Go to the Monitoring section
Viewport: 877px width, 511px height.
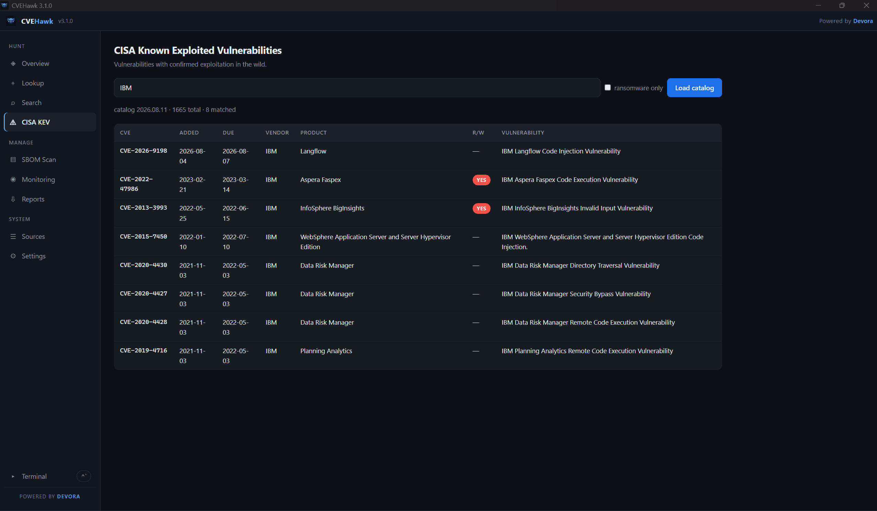pyautogui.click(x=50, y=179)
